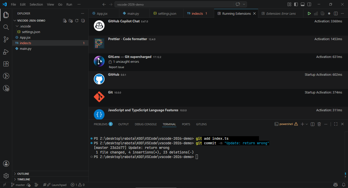
Task: Open the Run and Debug view
Action: point(6,52)
